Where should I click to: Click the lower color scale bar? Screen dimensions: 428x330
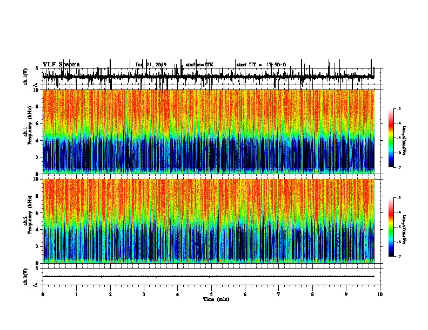[x=391, y=227]
